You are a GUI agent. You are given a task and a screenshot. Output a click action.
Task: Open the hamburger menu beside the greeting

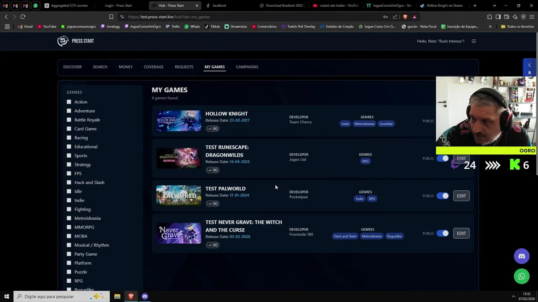click(474, 41)
